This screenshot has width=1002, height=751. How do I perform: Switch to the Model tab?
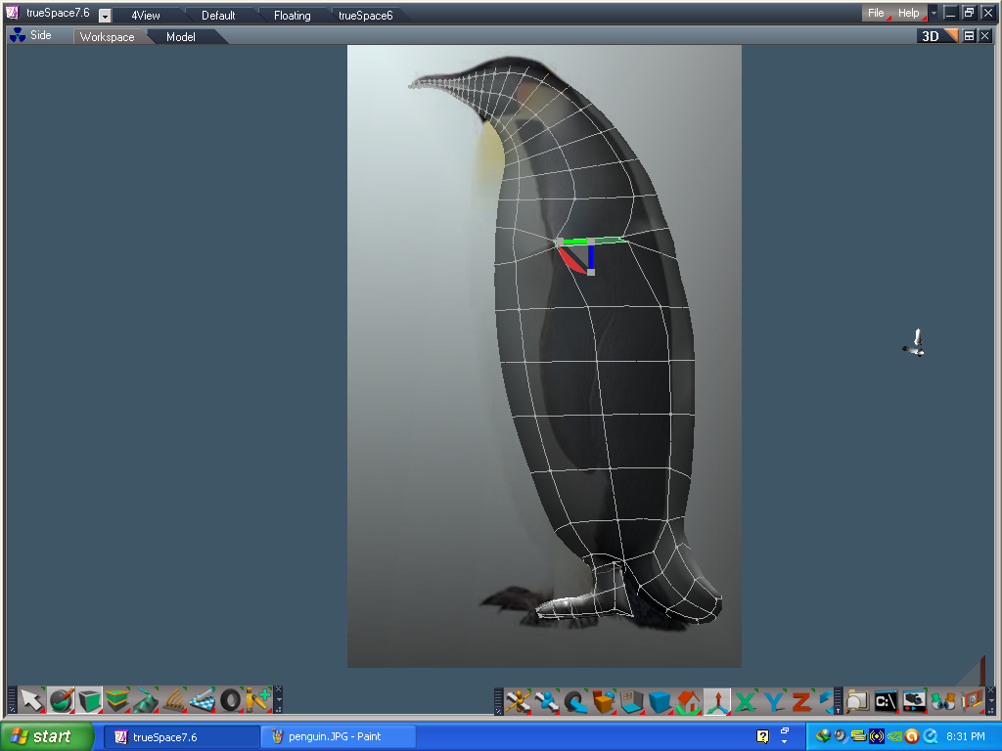pyautogui.click(x=180, y=36)
